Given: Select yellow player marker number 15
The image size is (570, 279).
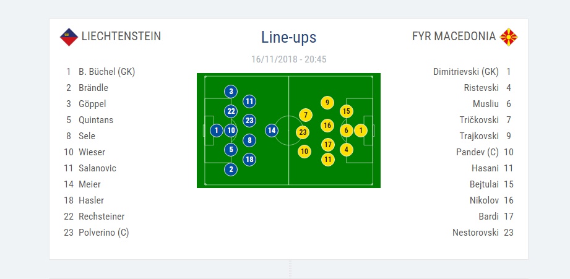Looking at the screenshot, I should 346,111.
